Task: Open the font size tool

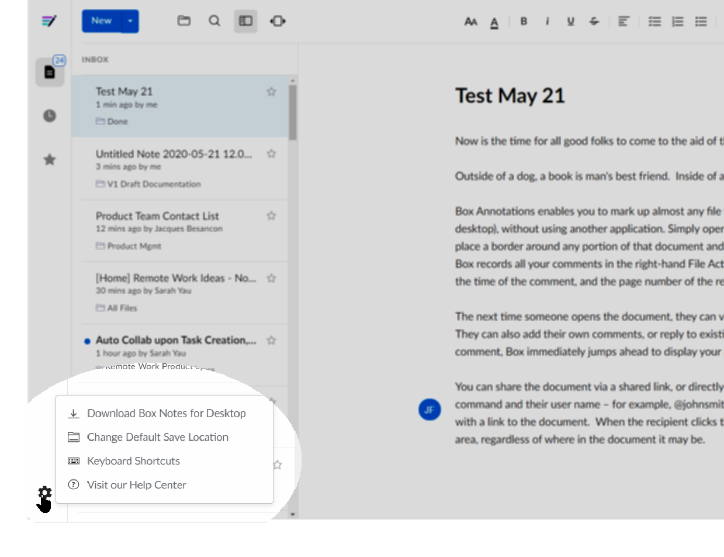Action: [470, 22]
